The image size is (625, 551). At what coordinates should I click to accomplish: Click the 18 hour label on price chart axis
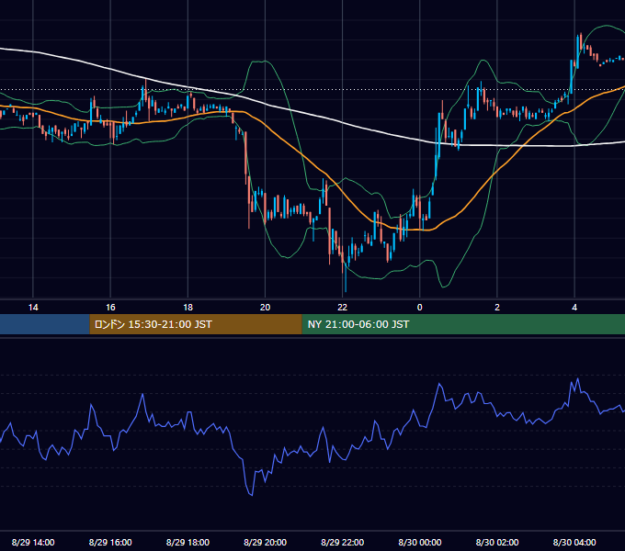pos(187,308)
